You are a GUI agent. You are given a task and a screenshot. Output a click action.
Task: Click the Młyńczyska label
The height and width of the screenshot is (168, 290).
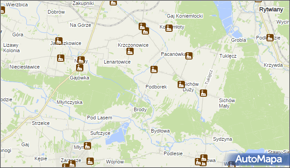pos(69,102)
